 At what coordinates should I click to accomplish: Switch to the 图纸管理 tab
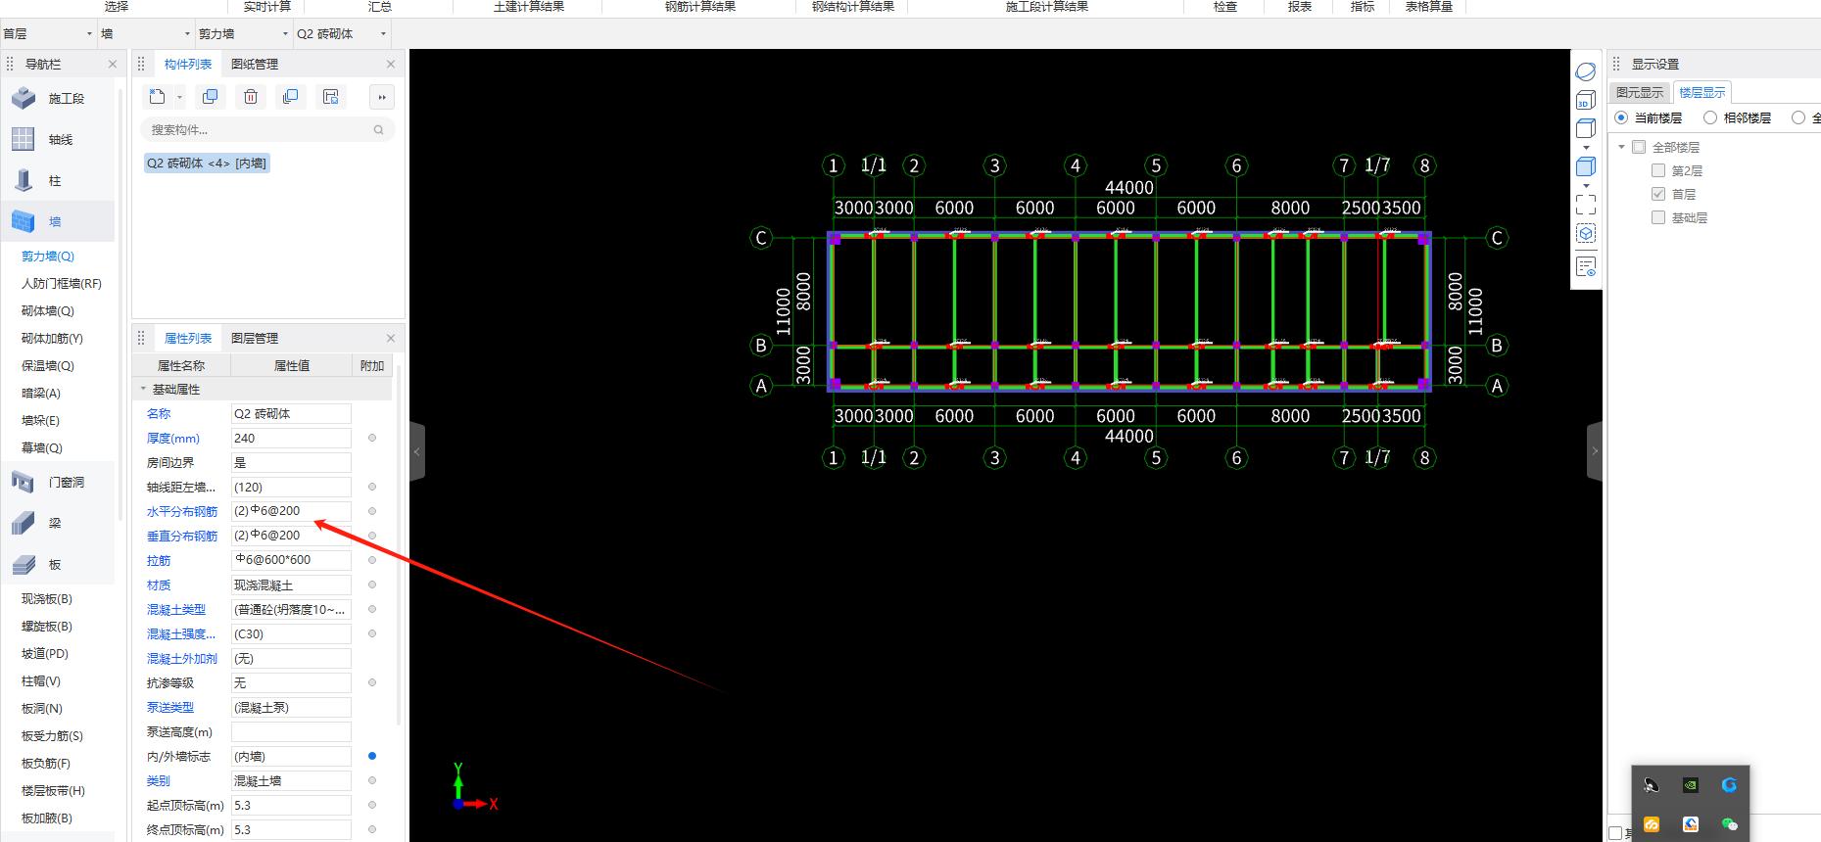(255, 64)
